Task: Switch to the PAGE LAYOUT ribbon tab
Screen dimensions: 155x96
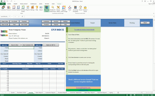Action: click(24, 4)
